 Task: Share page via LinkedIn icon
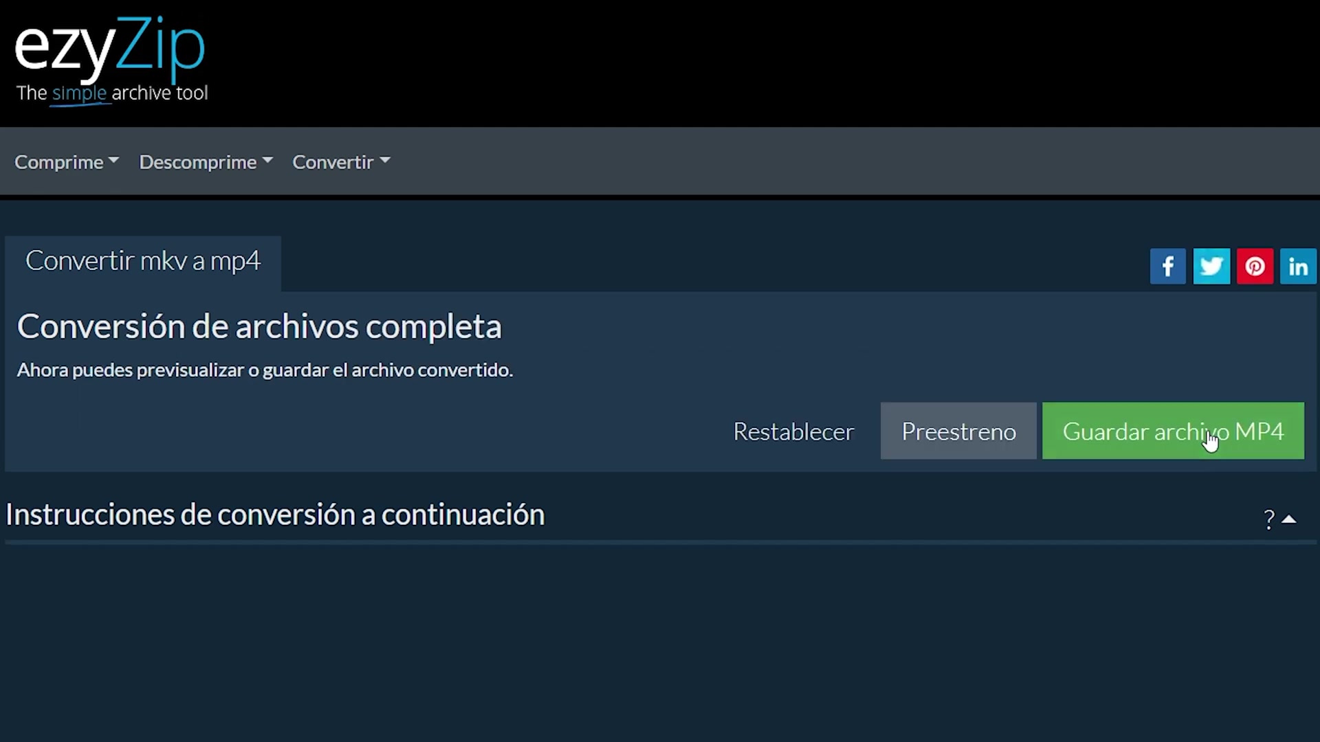click(x=1298, y=267)
